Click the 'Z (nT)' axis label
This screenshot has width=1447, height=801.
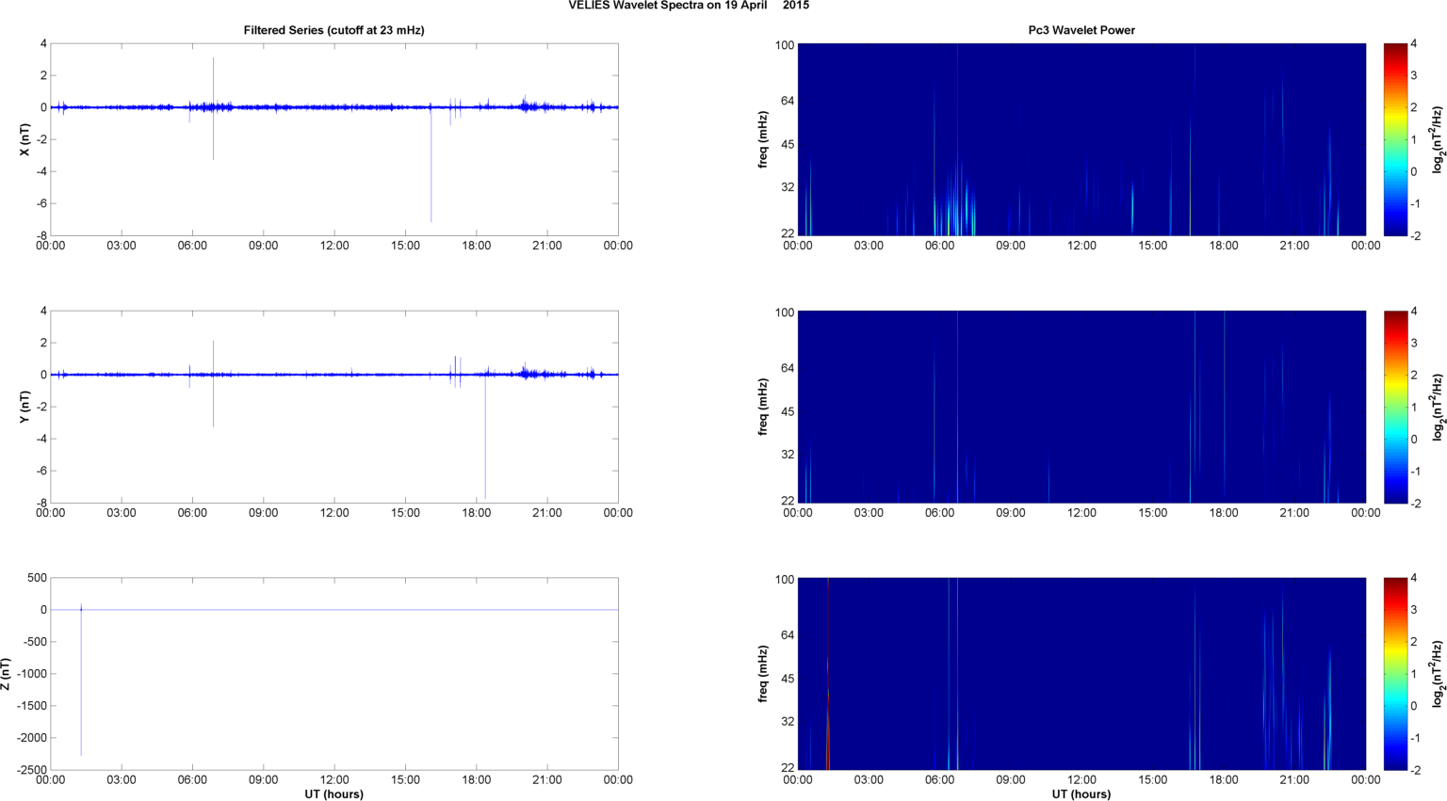pyautogui.click(x=7, y=674)
